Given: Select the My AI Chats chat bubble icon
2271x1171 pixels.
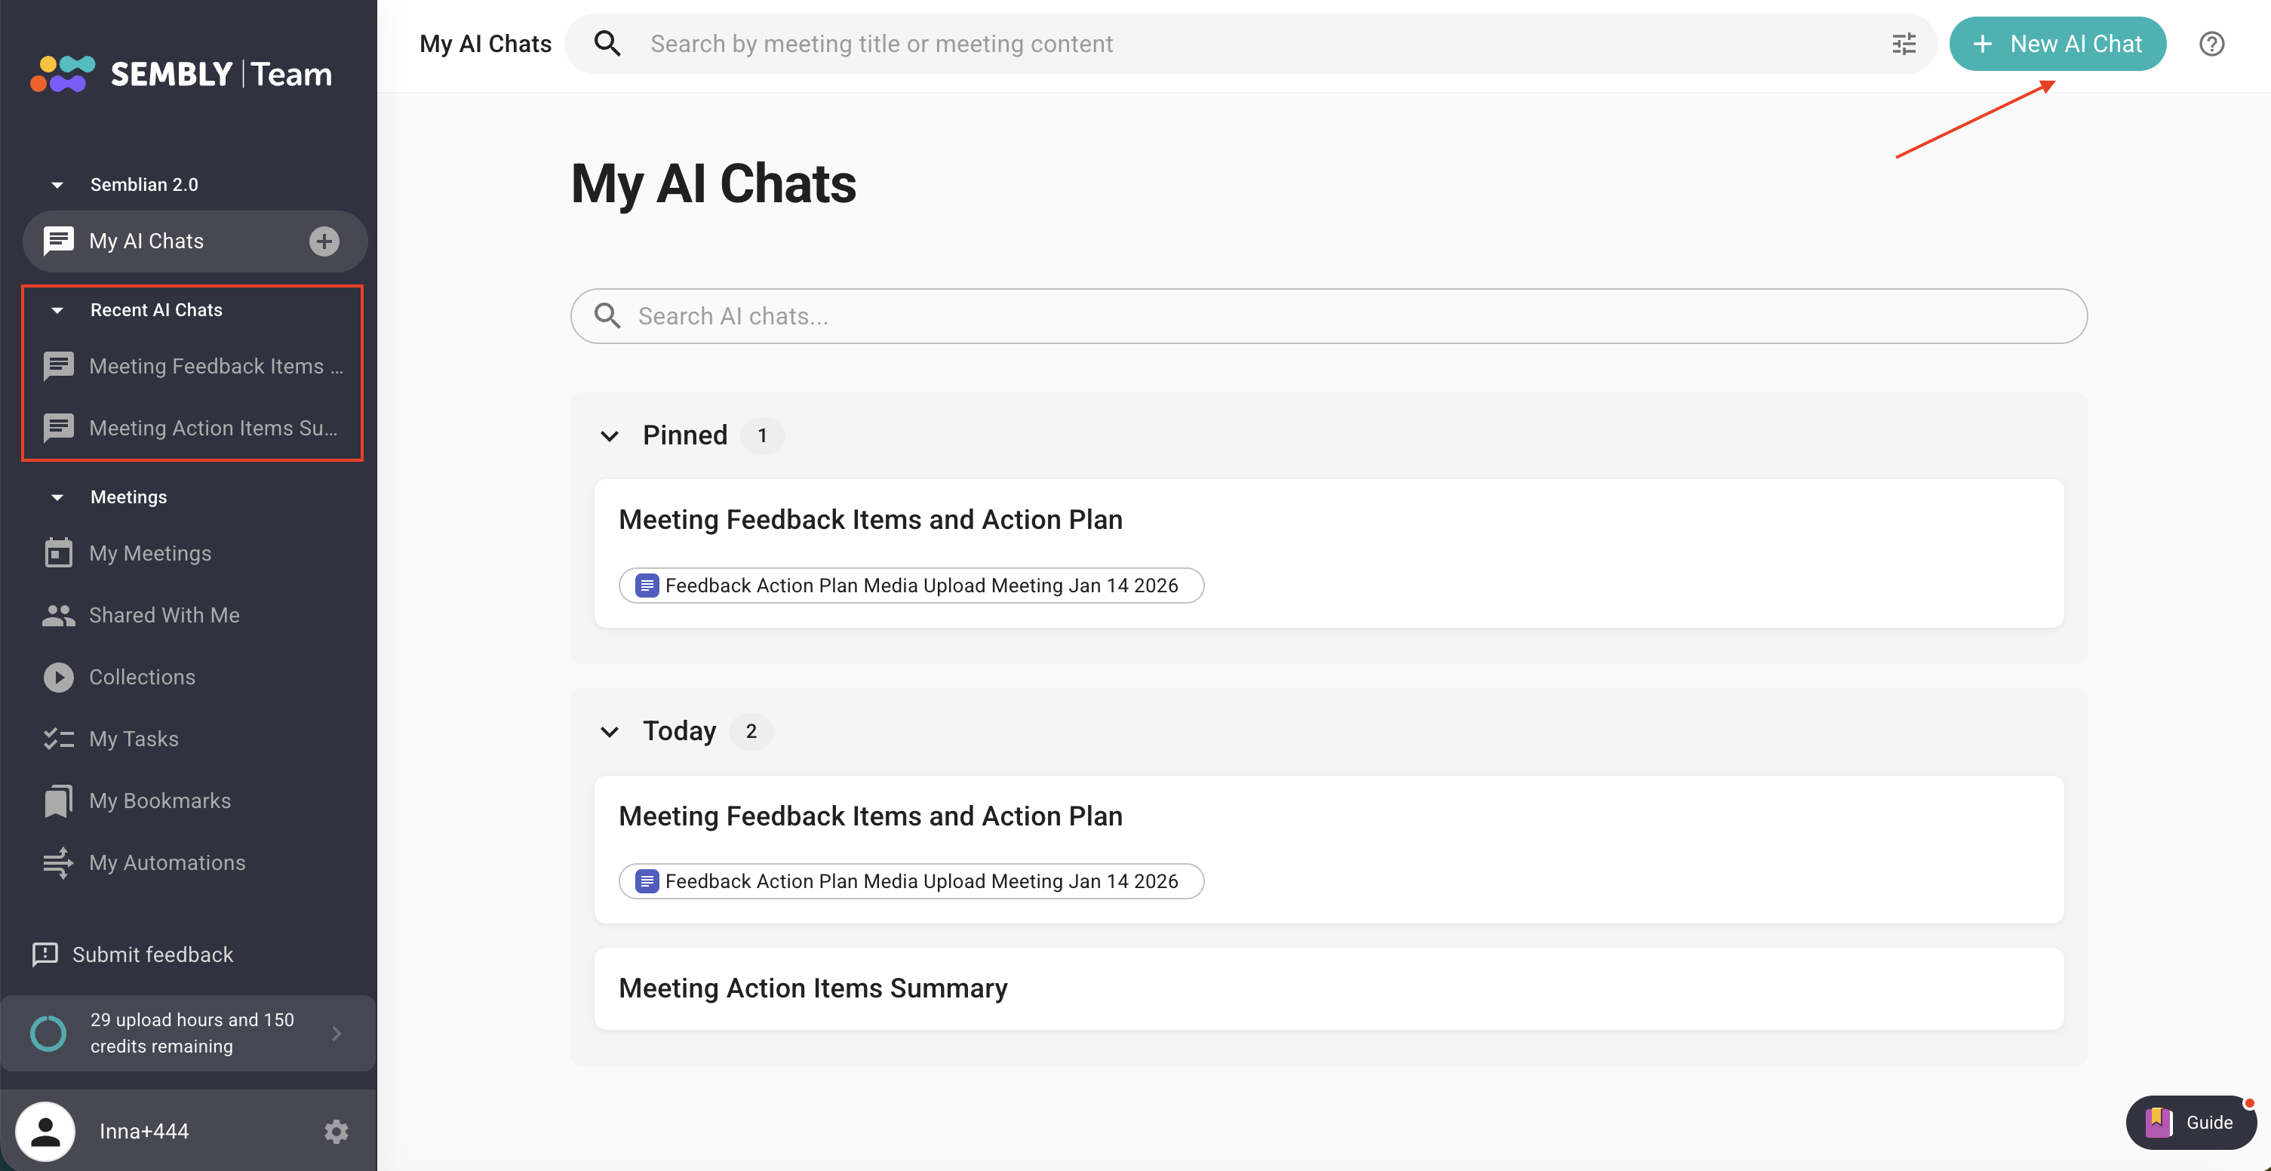Looking at the screenshot, I should (x=58, y=240).
